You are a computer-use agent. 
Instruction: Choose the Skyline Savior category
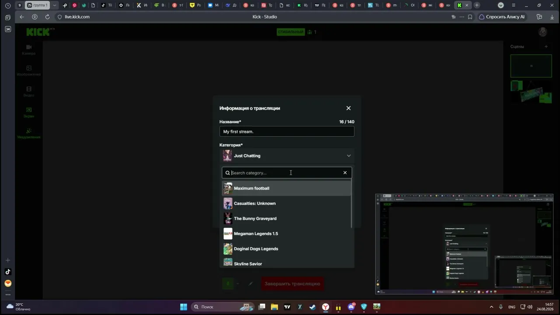coord(287,263)
